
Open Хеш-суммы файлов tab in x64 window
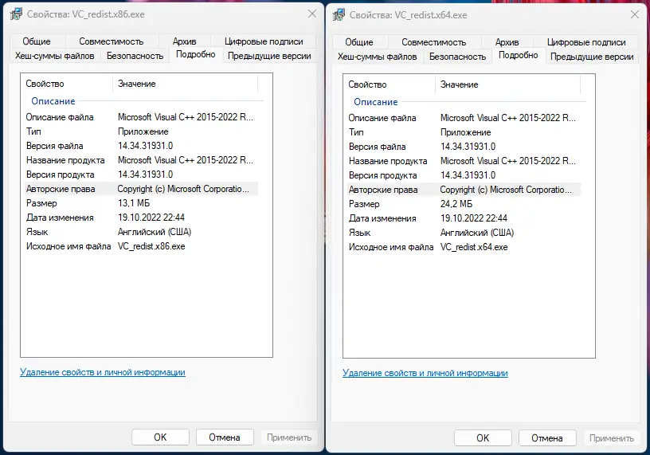[x=378, y=57]
